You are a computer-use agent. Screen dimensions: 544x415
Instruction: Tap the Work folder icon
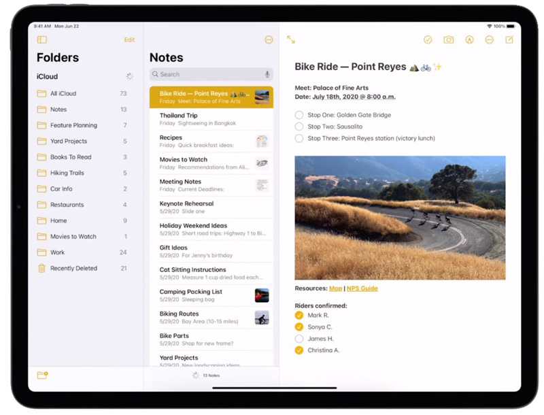[41, 252]
